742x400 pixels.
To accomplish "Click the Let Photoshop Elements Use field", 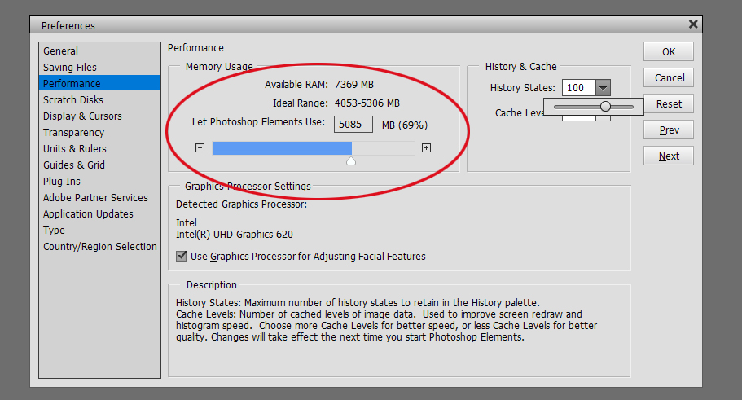I will tap(353, 125).
